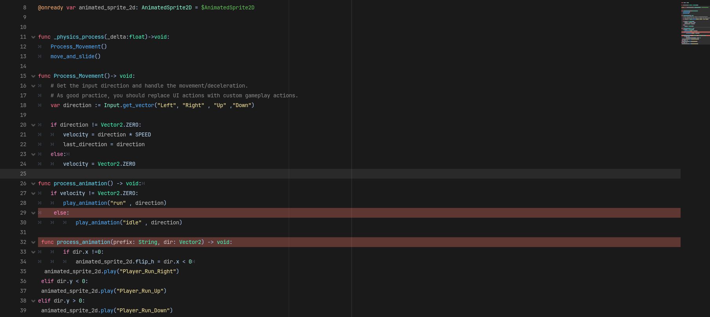Collapse the 'elif dir.y > 0' block at line 38

coord(33,301)
